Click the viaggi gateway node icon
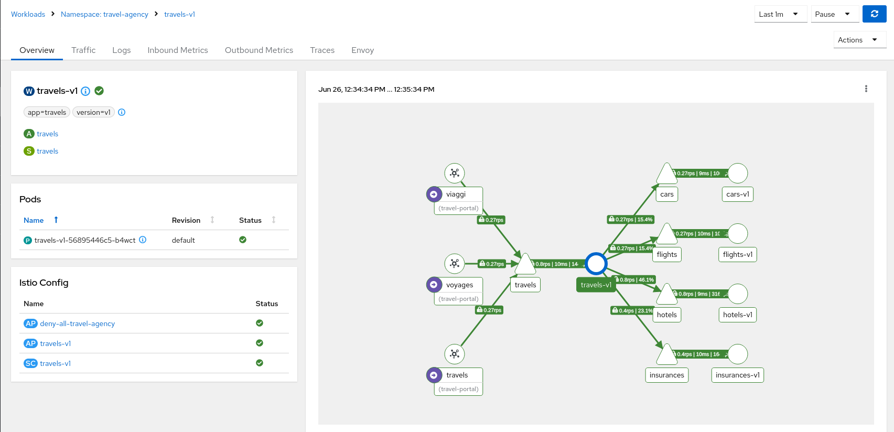894x432 pixels. click(x=455, y=173)
